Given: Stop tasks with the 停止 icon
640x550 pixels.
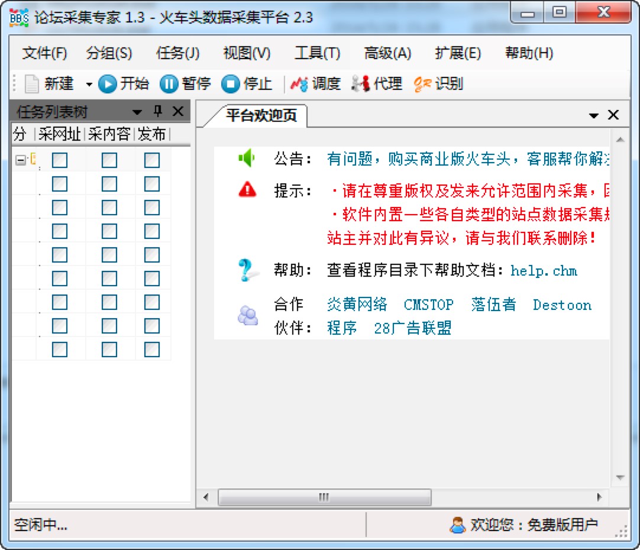Looking at the screenshot, I should (231, 84).
